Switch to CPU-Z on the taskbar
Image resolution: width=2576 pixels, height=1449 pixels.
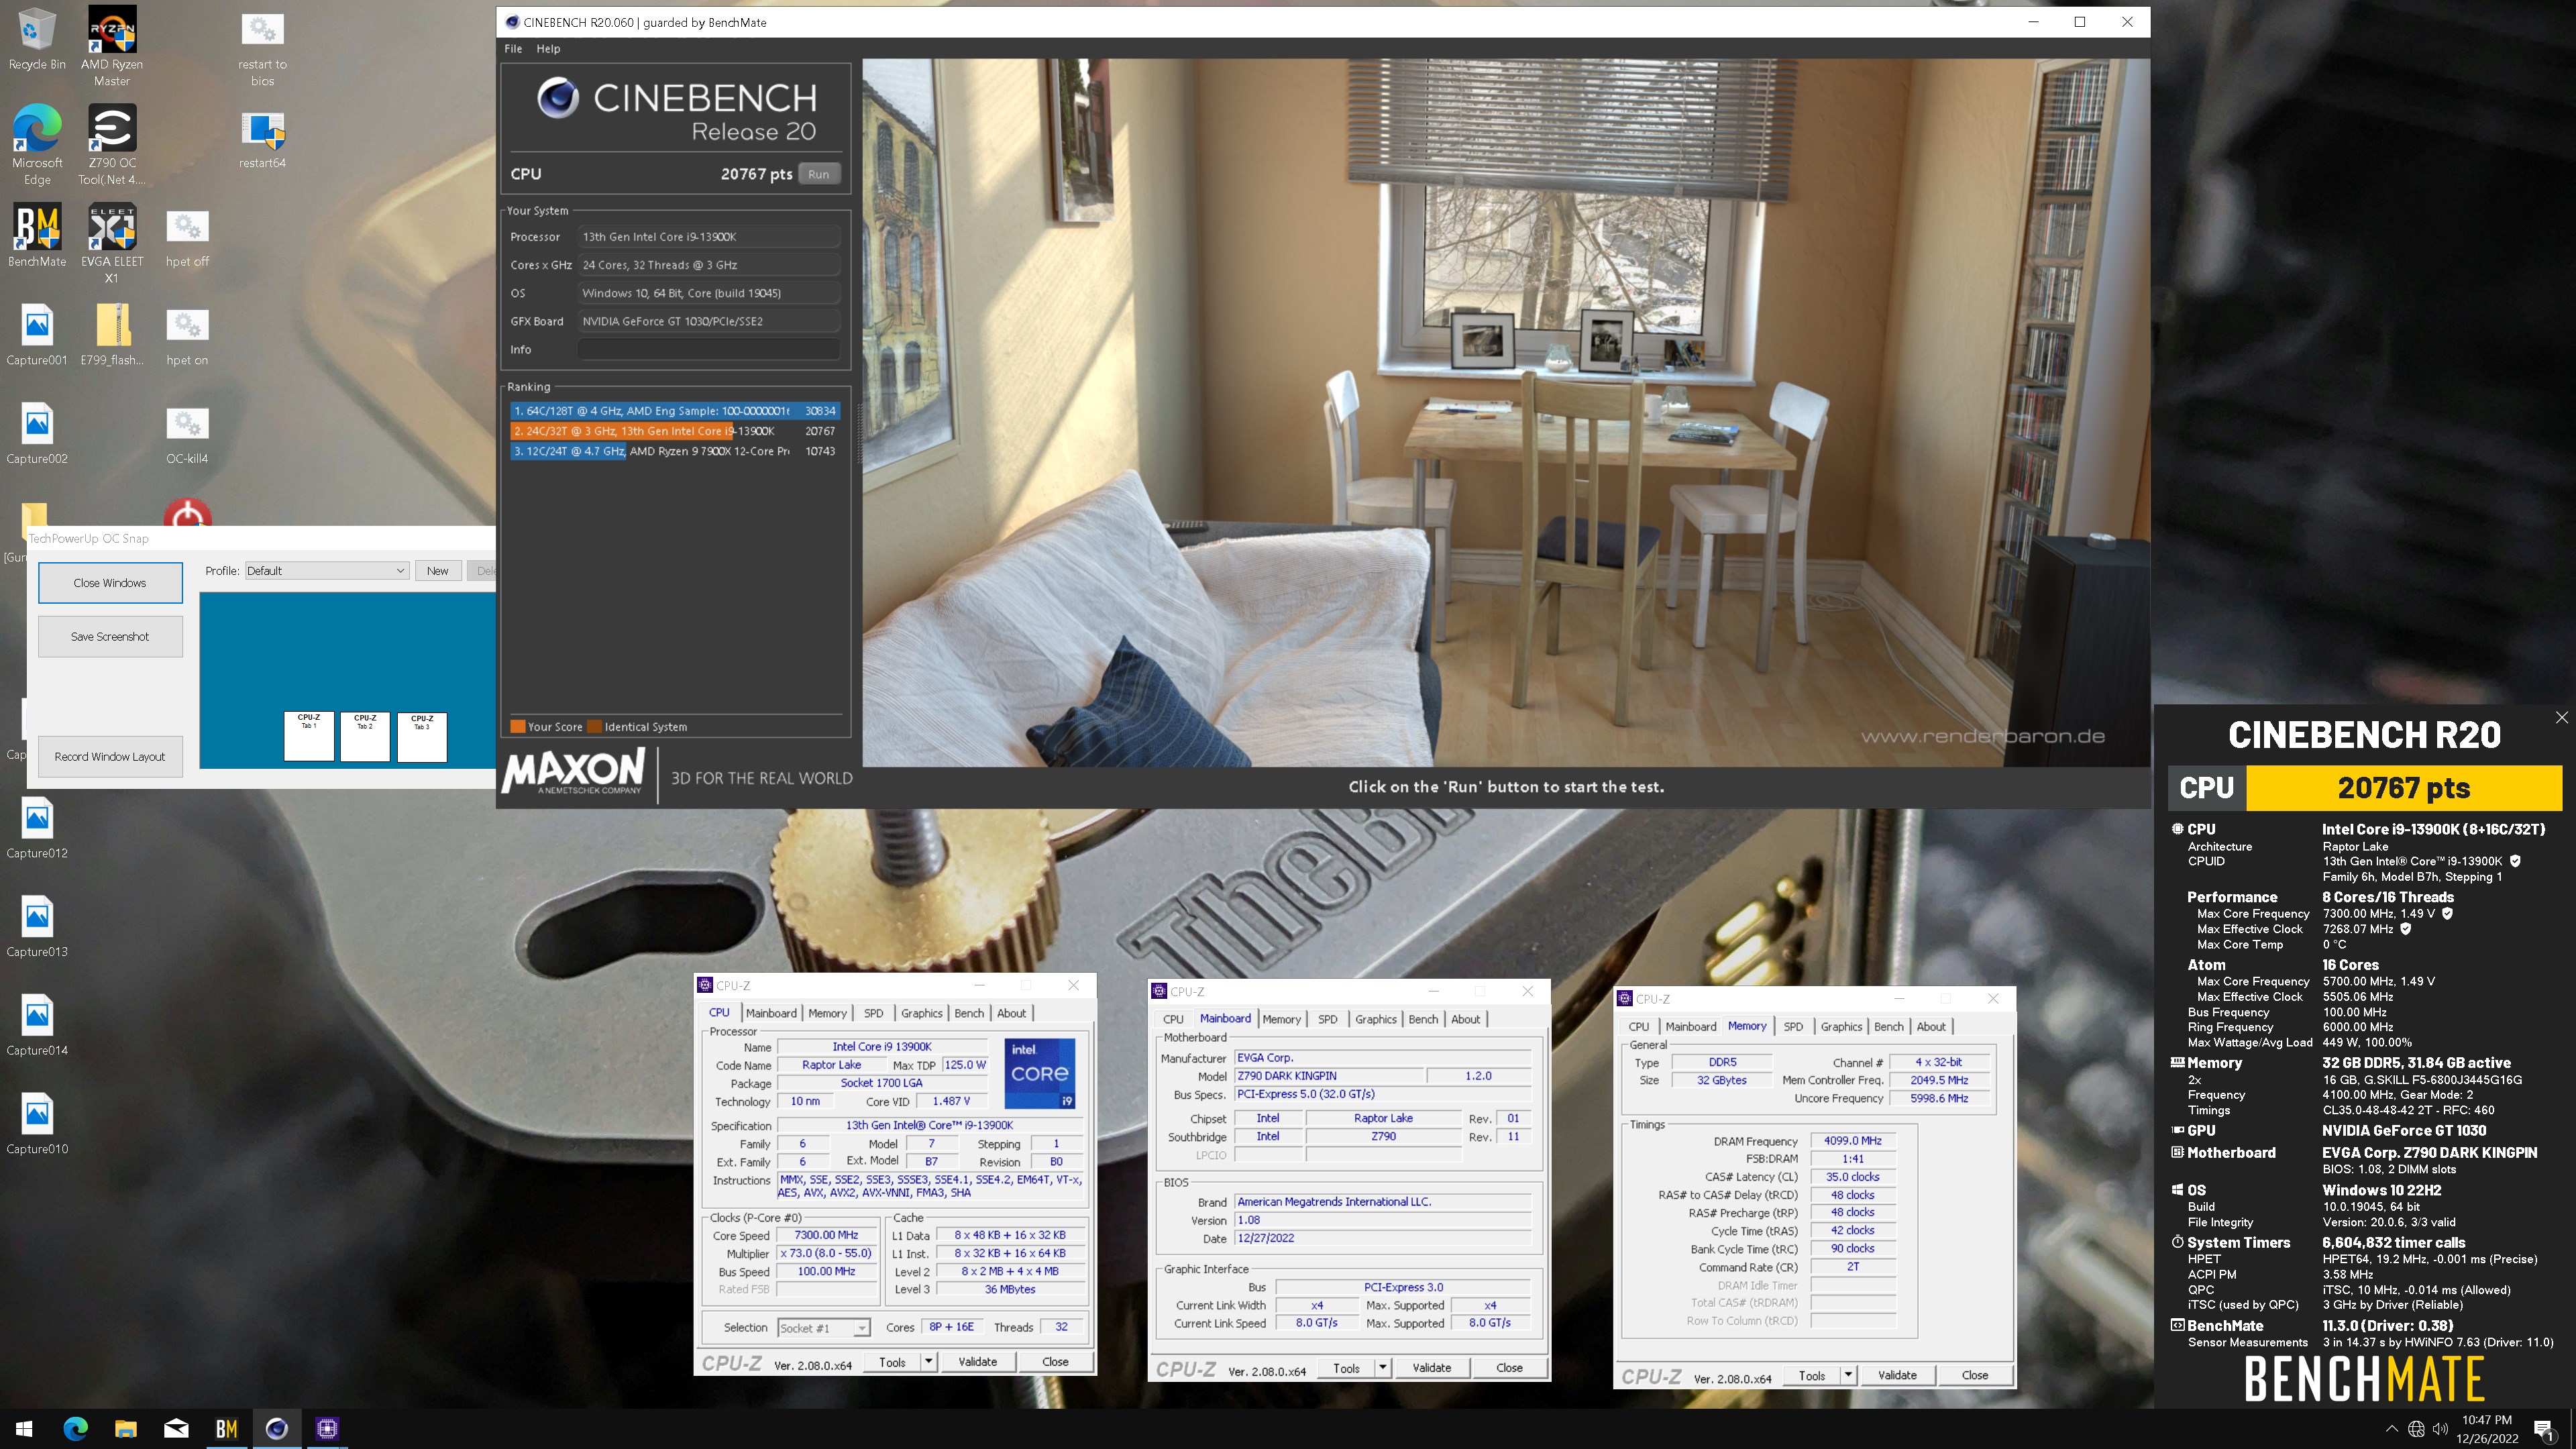point(327,1429)
